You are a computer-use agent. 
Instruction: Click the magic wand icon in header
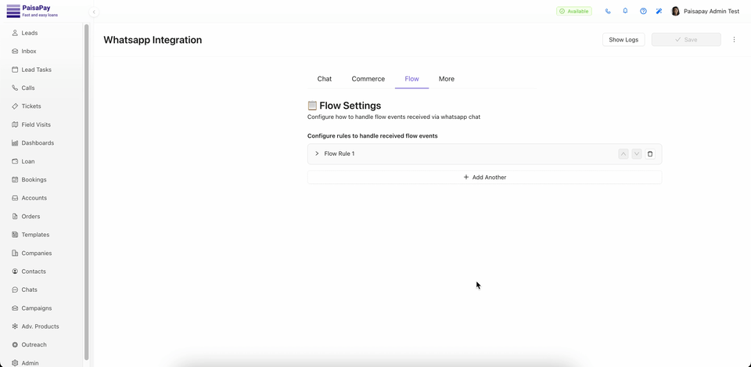click(659, 11)
